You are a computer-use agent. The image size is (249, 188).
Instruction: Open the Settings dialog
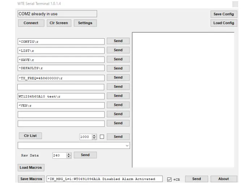coord(85,23)
